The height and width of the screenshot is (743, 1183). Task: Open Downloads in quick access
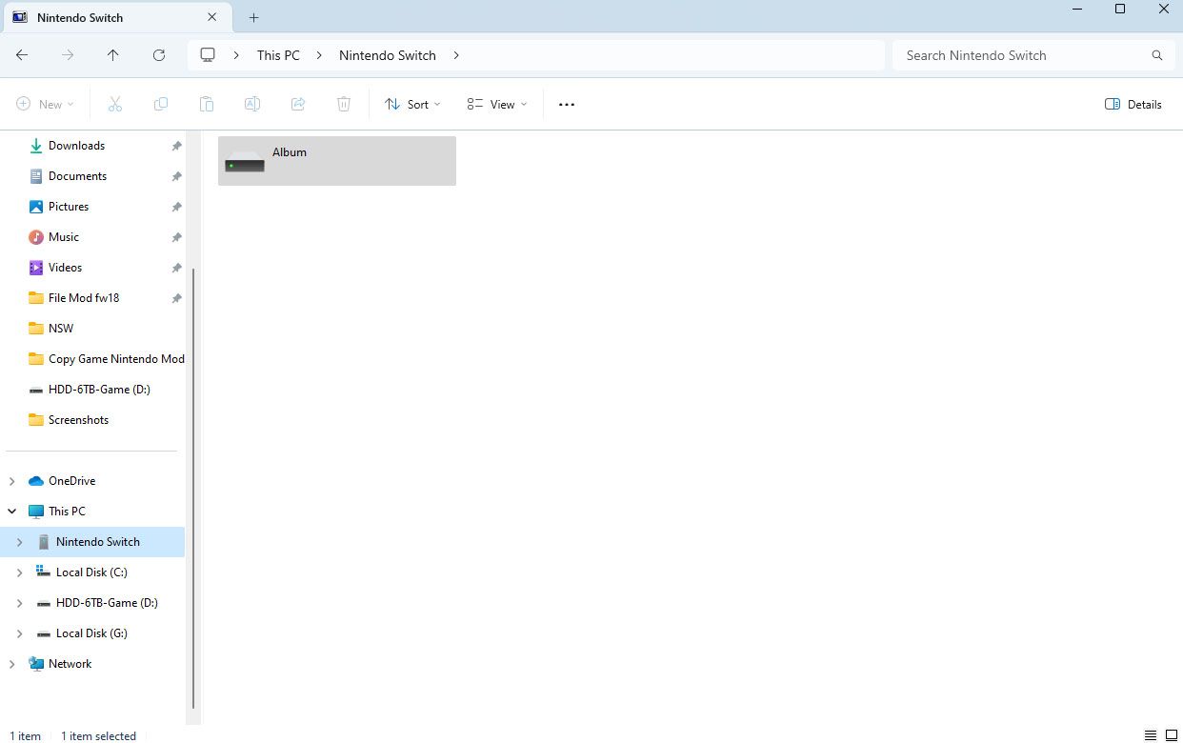(76, 146)
